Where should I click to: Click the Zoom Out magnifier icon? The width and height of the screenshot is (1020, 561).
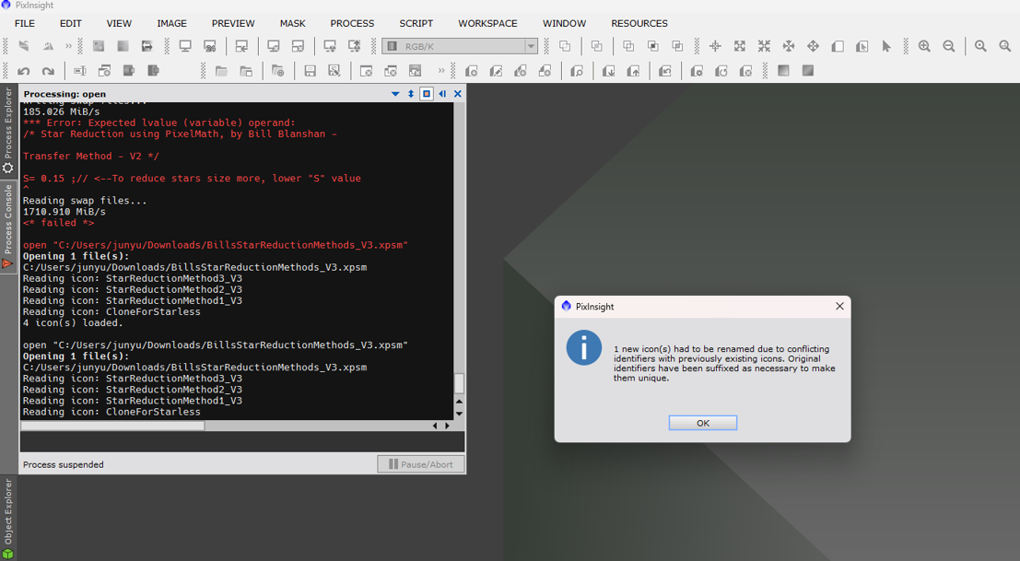[x=949, y=46]
